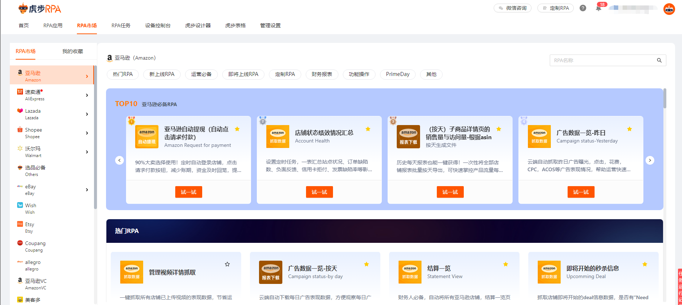The width and height of the screenshot is (682, 305).
Task: Open the help question mark icon
Action: (x=583, y=8)
